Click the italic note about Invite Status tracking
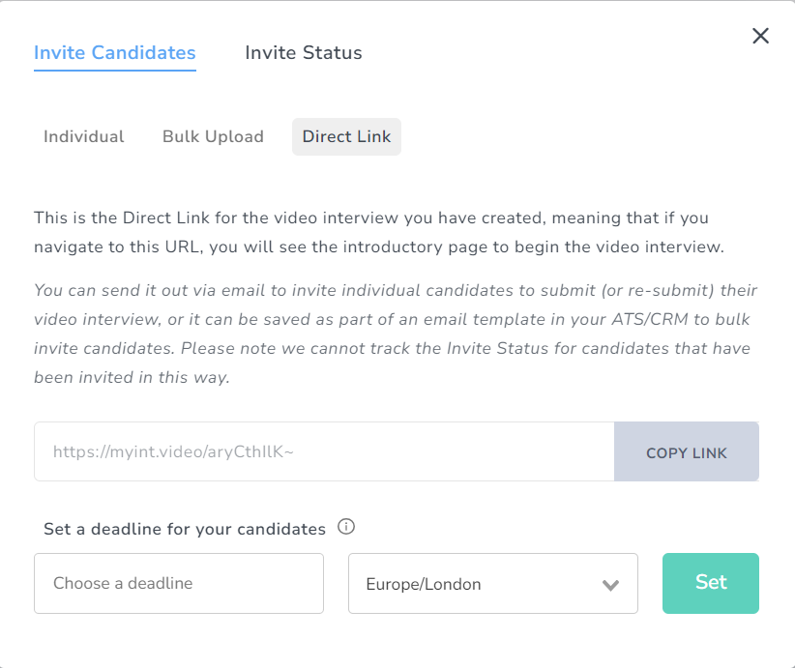The image size is (795, 668). [x=396, y=334]
